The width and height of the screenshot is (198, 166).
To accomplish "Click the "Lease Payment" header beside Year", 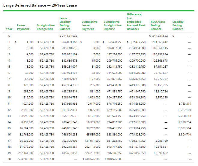I will point(23,27).
